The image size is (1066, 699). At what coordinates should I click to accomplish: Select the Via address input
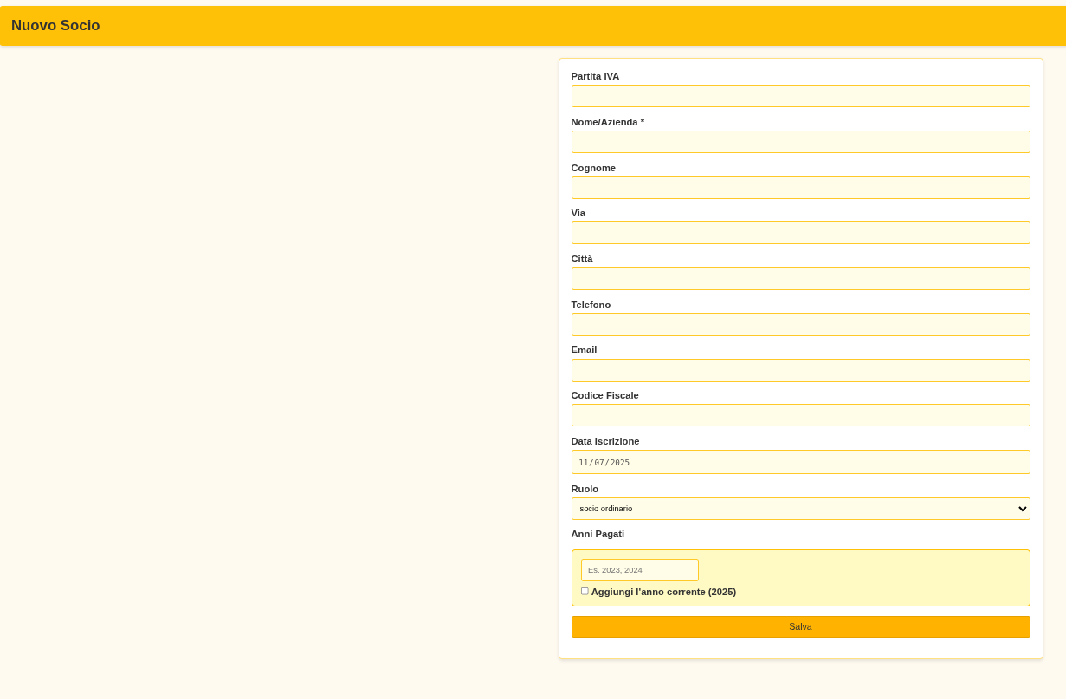tap(800, 233)
